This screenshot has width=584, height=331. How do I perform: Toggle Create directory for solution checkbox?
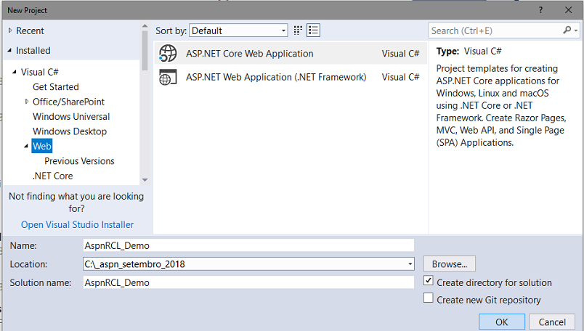429,281
